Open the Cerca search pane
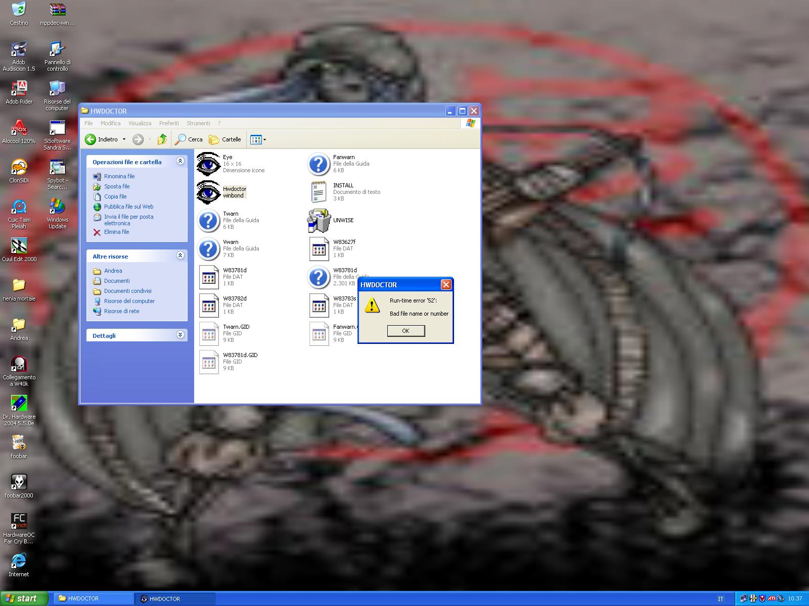 (x=189, y=139)
